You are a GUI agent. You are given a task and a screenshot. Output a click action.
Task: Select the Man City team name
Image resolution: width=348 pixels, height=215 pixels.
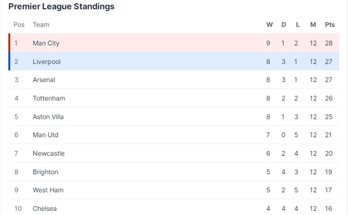(x=46, y=43)
